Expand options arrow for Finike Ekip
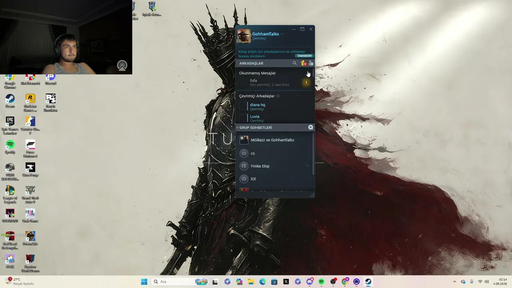Image resolution: width=512 pixels, height=288 pixels. point(307,166)
